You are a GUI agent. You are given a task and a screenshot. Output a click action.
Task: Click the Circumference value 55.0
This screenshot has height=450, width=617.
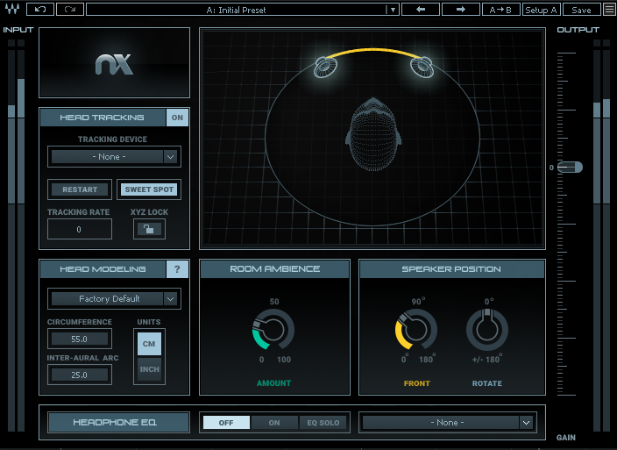click(80, 339)
